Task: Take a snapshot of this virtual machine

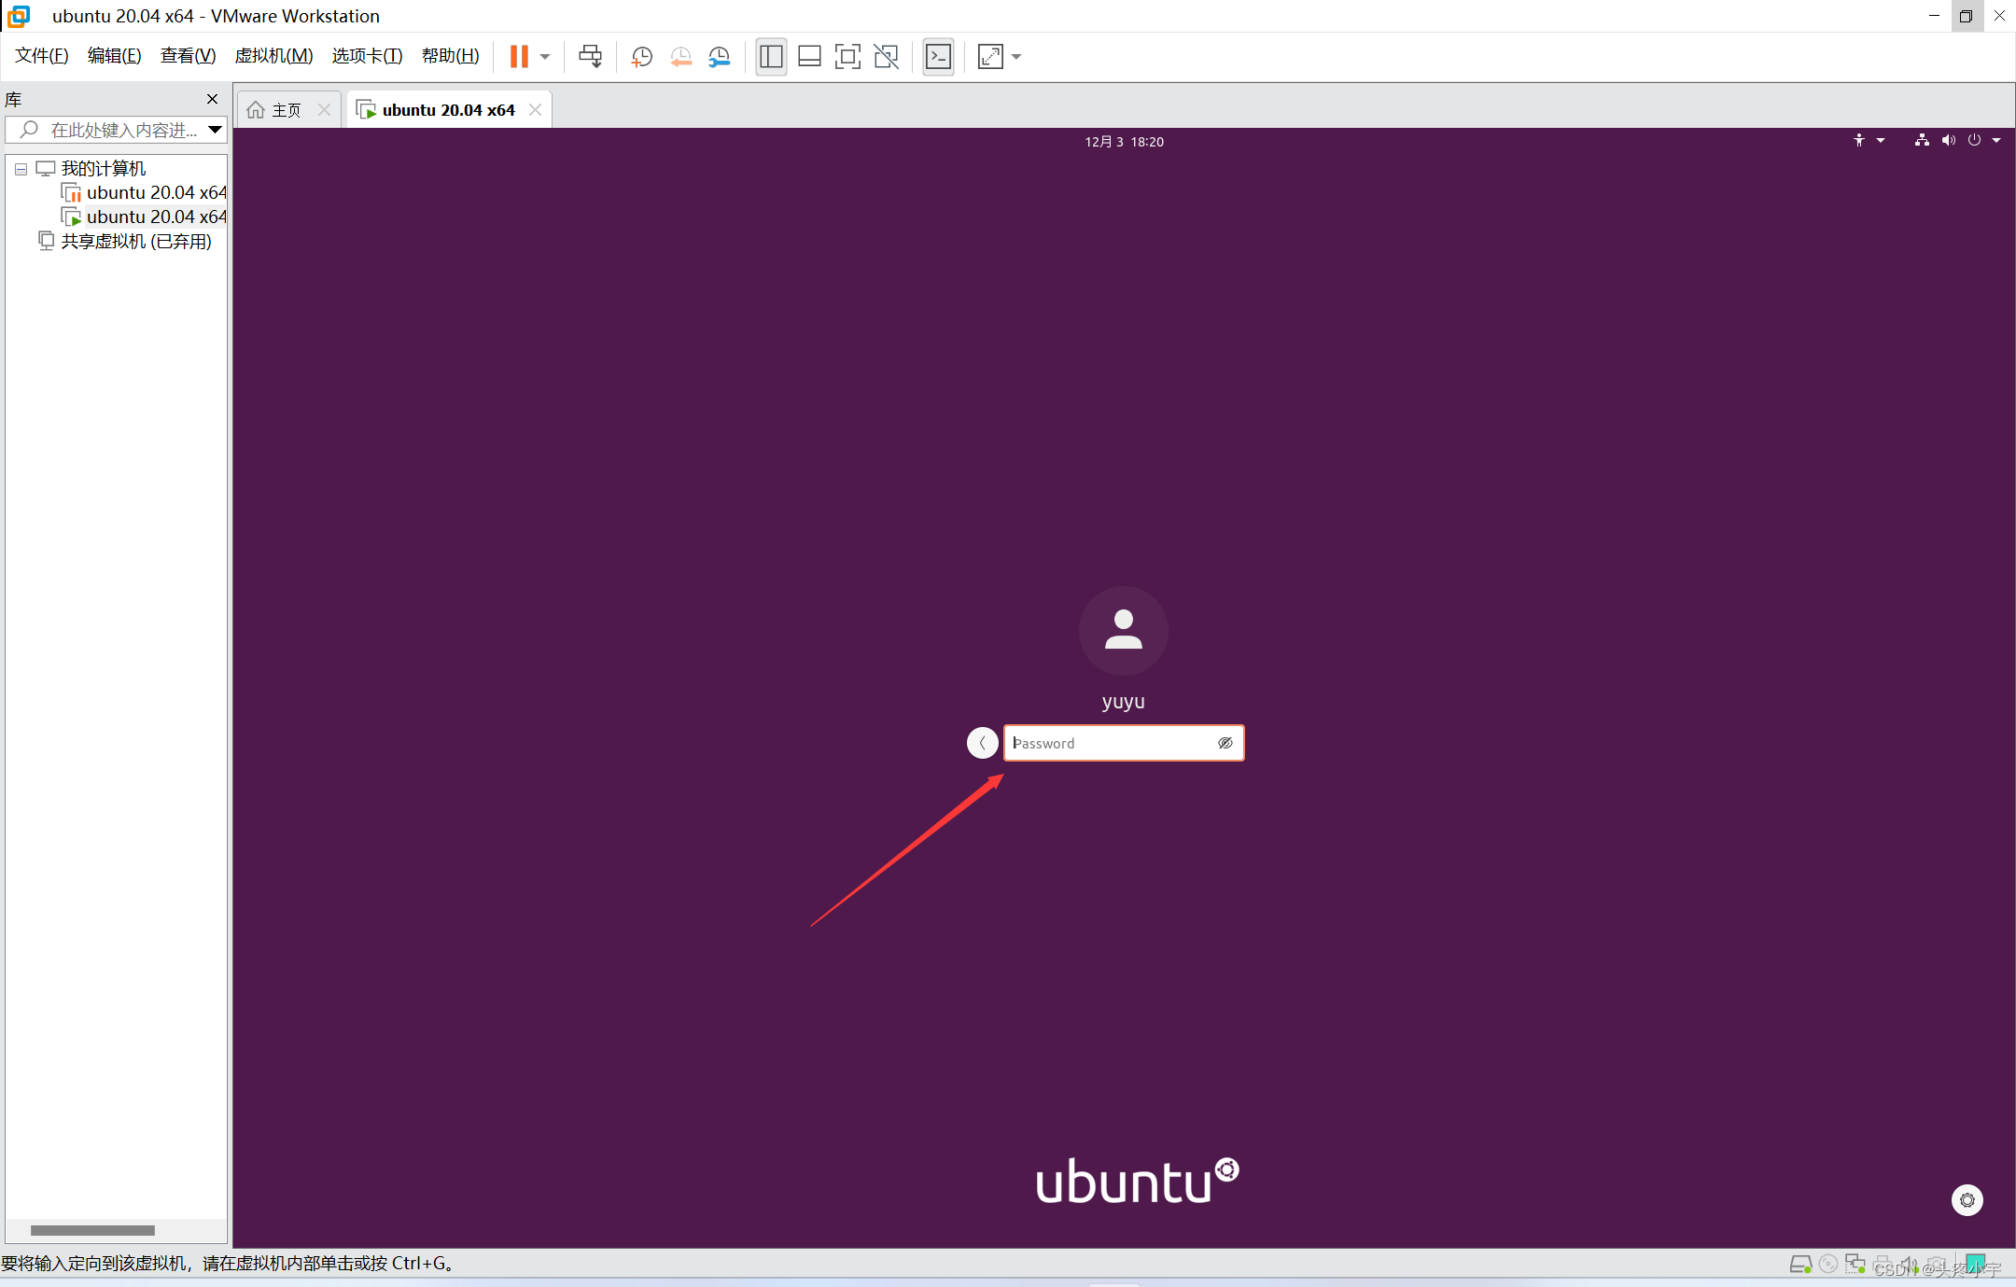Action: click(x=641, y=57)
